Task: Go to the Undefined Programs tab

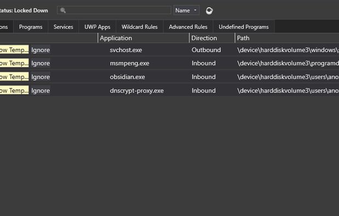Action: point(244,27)
